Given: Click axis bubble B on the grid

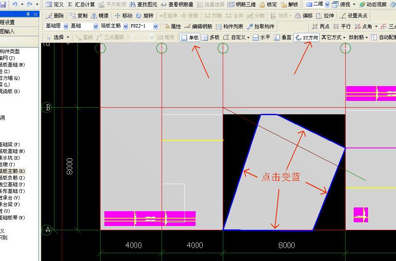Looking at the screenshot, I should (47, 108).
